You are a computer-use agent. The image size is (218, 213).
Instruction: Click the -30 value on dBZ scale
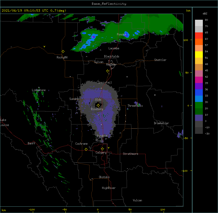click(x=207, y=134)
